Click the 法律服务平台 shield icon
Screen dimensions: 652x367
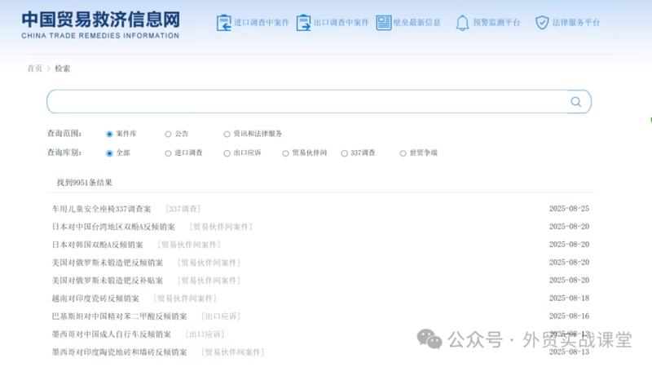tap(542, 23)
